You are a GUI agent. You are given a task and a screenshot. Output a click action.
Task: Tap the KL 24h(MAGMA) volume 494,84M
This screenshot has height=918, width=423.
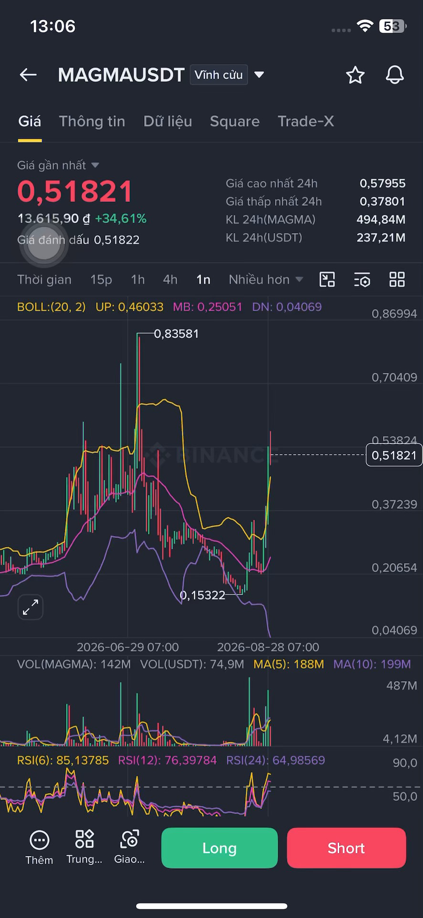(x=381, y=220)
